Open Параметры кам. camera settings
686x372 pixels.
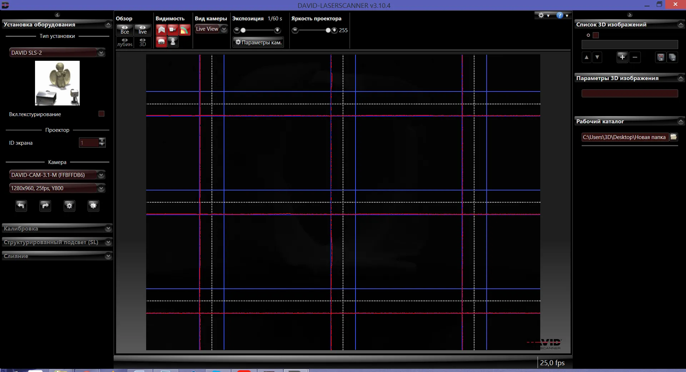coord(258,42)
